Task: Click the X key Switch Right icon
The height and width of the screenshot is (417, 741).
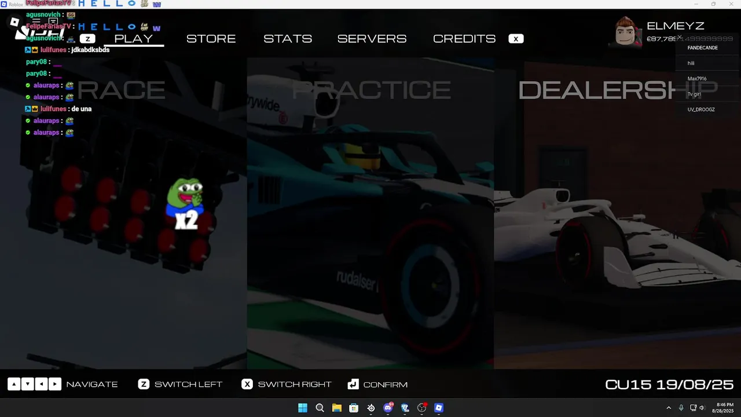Action: [247, 384]
